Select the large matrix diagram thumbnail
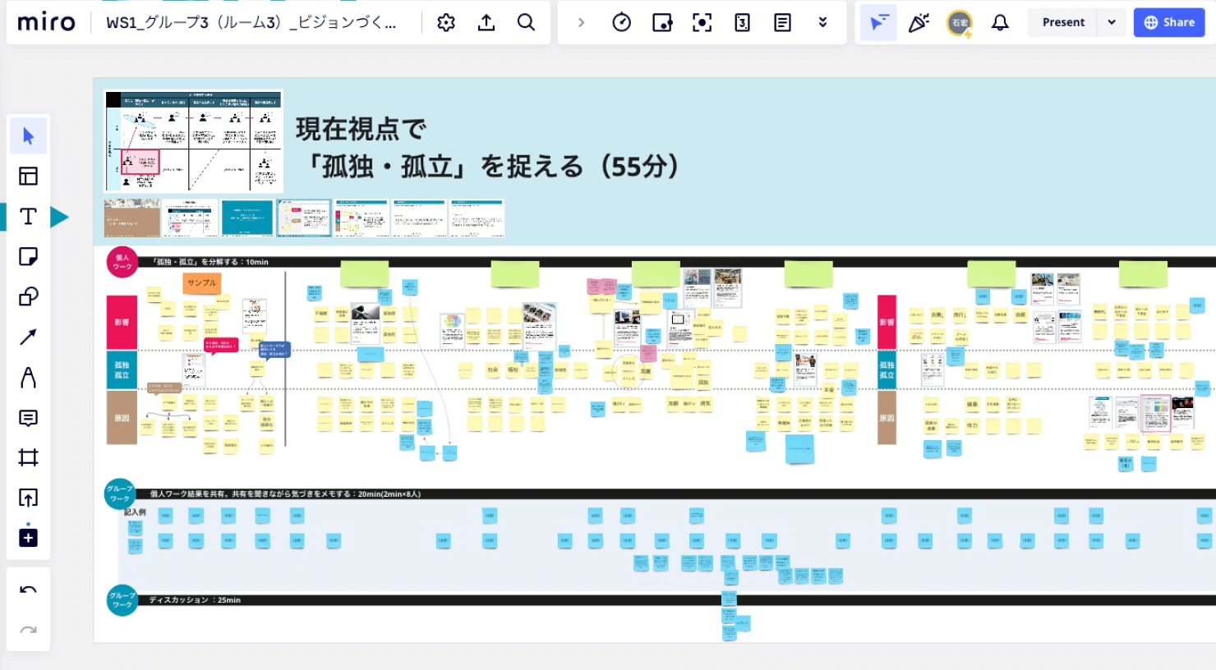Image resolution: width=1216 pixels, height=670 pixels. pos(194,141)
